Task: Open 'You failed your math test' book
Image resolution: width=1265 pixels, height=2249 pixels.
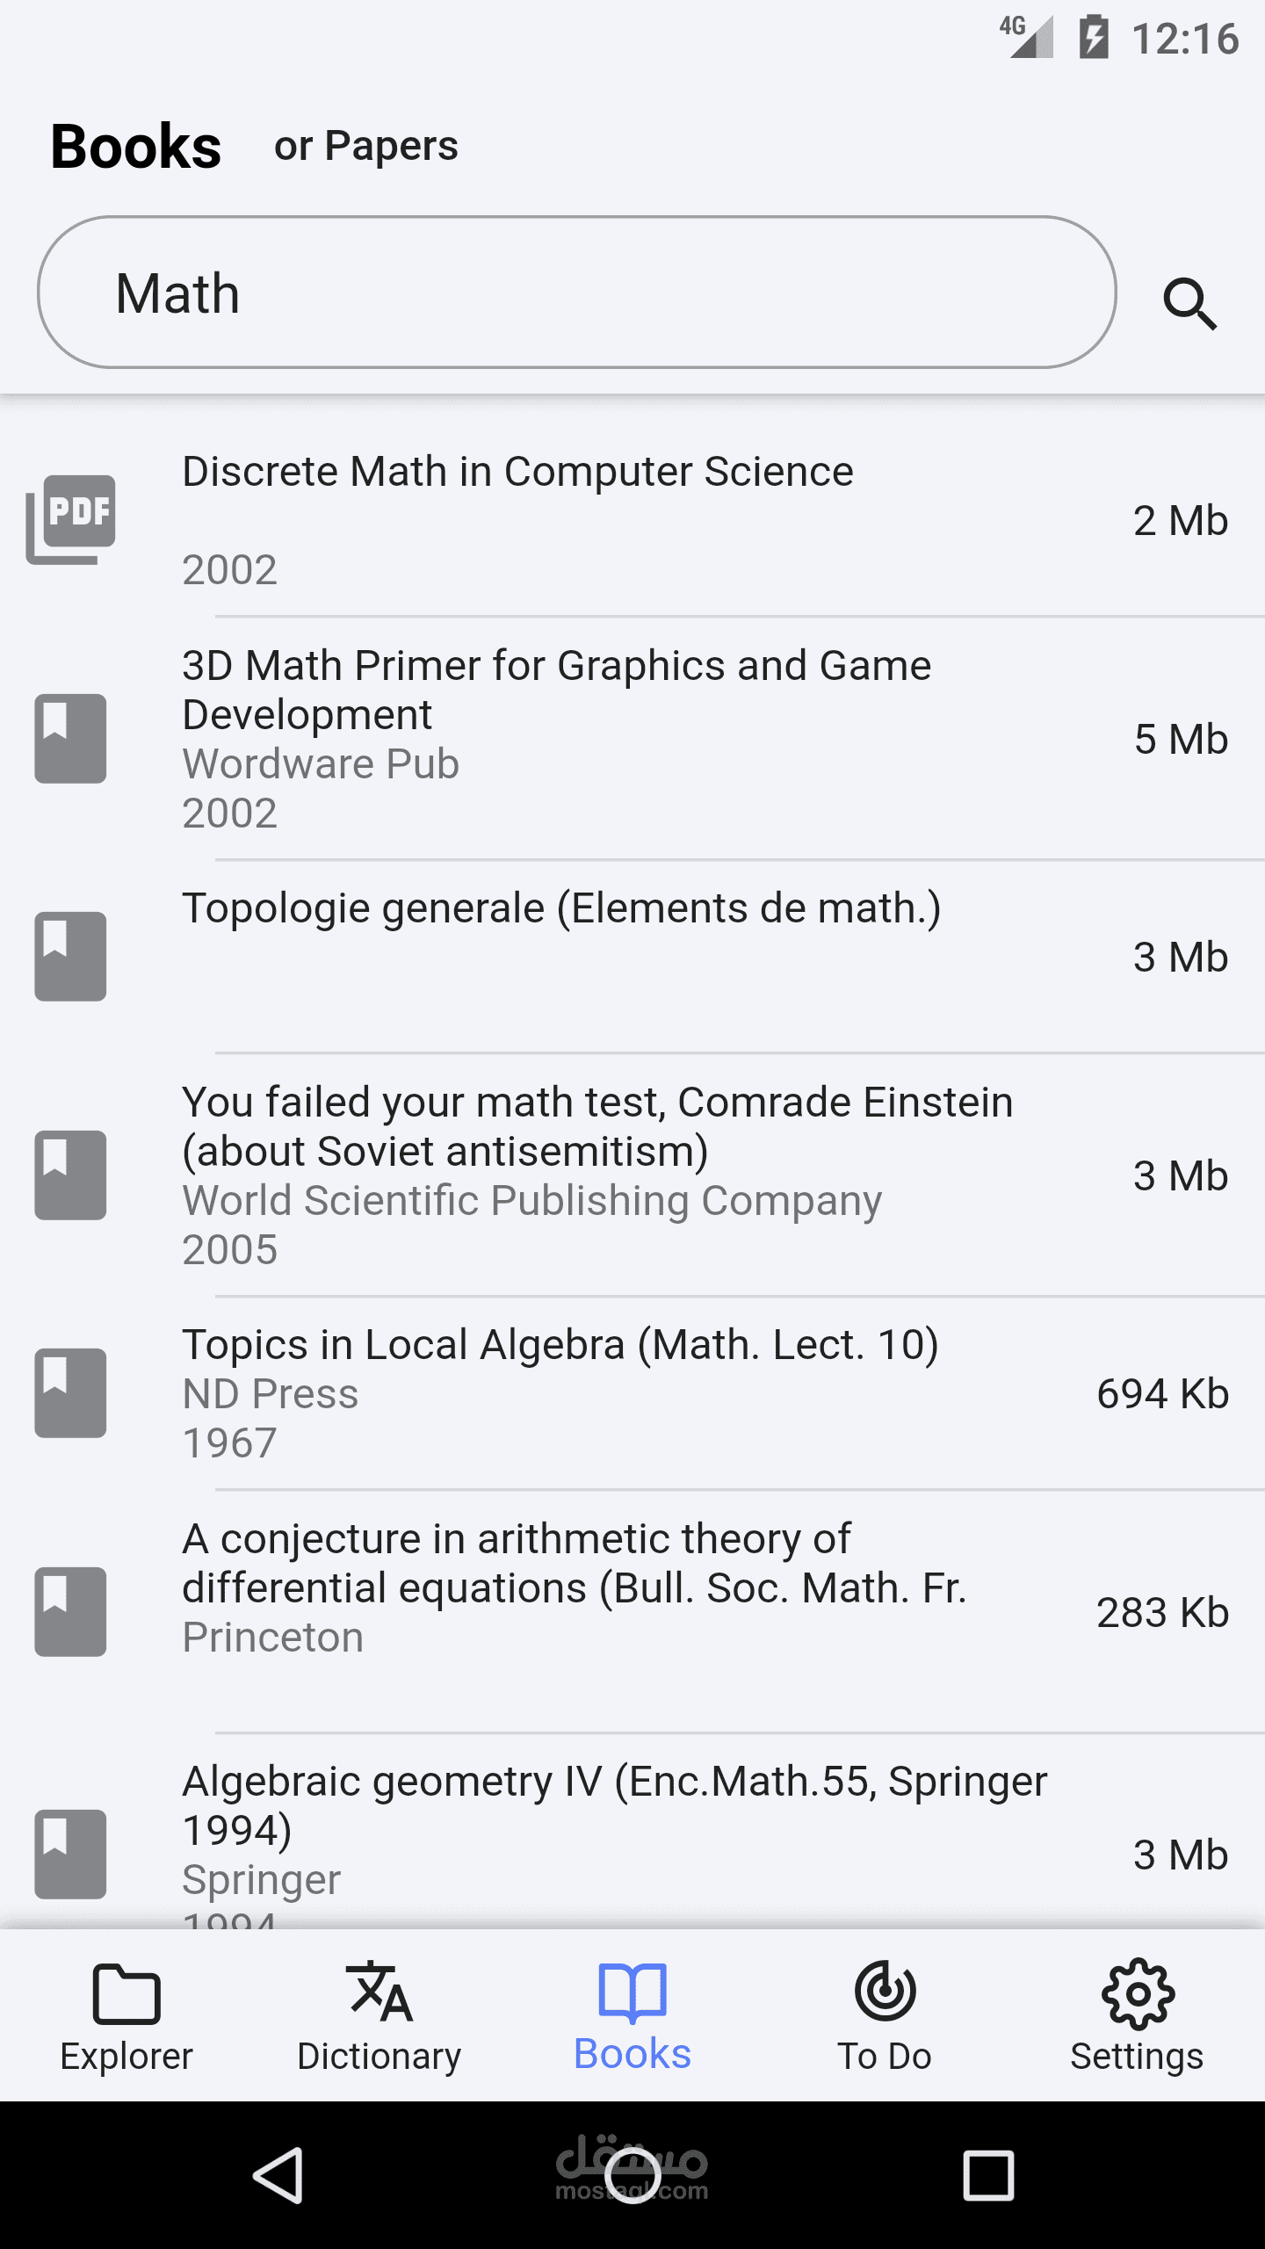Action: point(597,1126)
